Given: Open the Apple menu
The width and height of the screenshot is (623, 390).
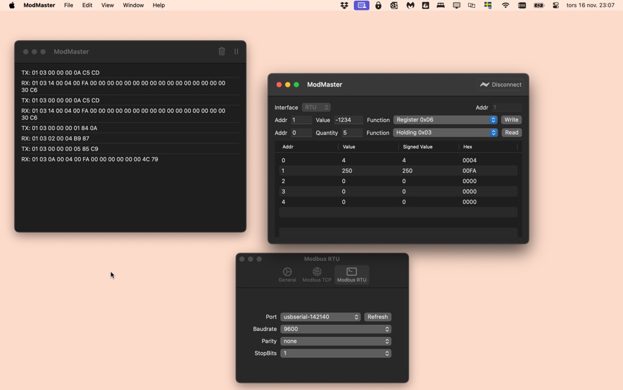Looking at the screenshot, I should 12,5.
